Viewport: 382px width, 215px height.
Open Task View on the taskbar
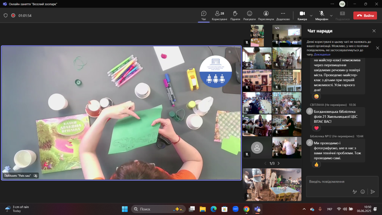coord(192,209)
